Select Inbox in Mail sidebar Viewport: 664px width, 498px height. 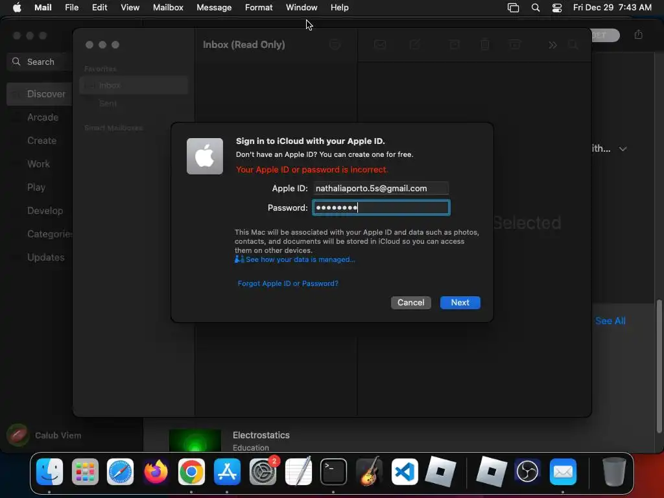(134, 85)
